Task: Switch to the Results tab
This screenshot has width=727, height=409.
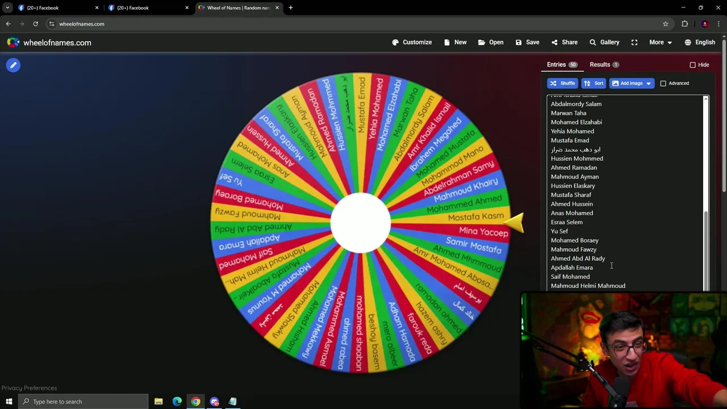Action: pyautogui.click(x=604, y=65)
